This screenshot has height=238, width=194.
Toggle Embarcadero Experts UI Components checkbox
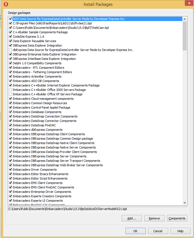pos(11,201)
